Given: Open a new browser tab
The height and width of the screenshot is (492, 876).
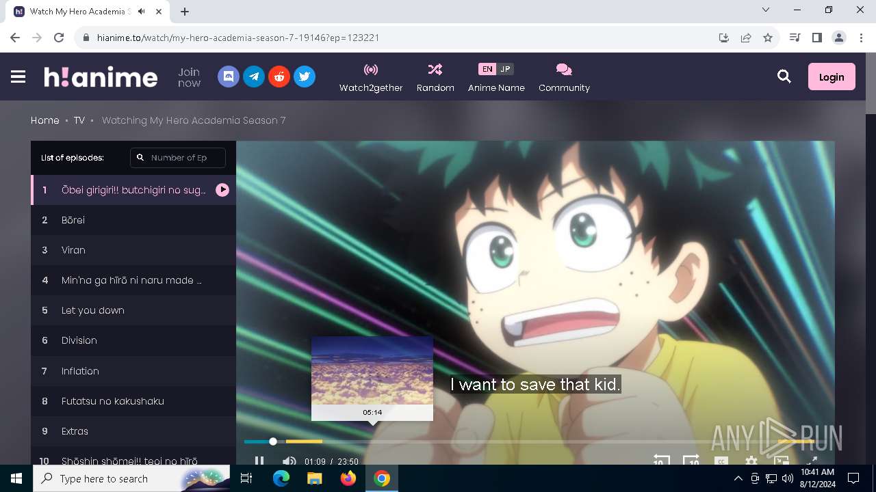Looking at the screenshot, I should click(185, 12).
